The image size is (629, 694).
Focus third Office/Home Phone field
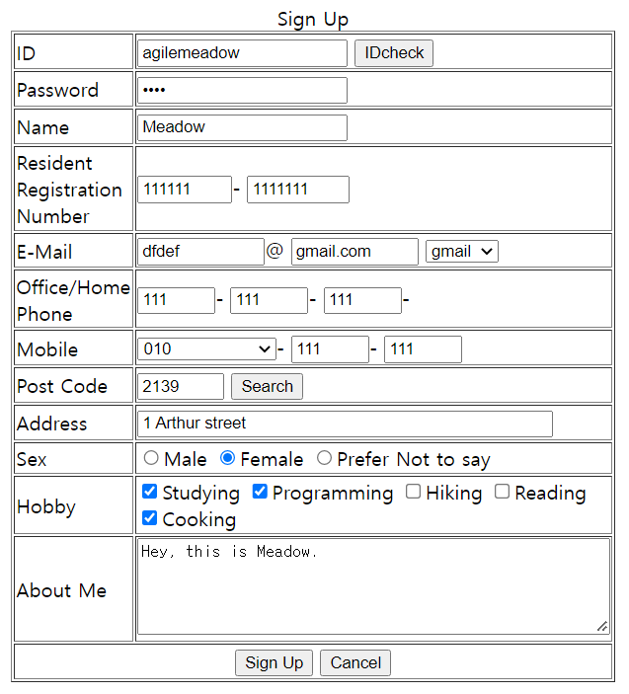click(362, 300)
